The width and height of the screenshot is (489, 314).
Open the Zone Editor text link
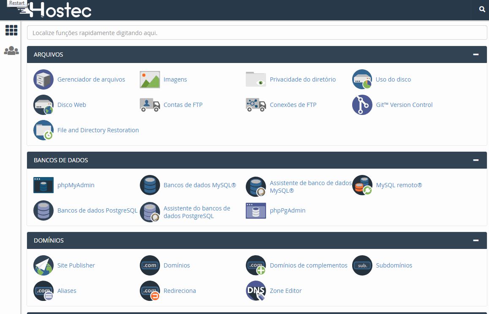(285, 291)
